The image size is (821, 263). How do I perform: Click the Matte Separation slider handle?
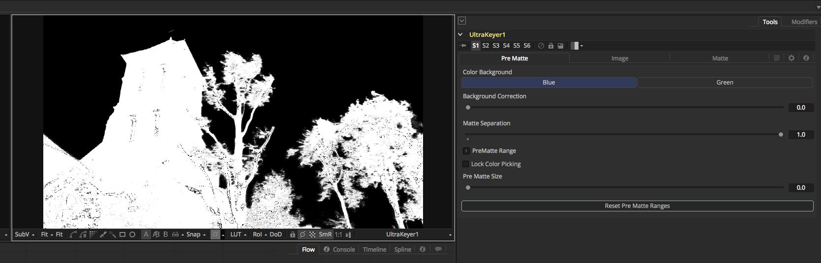(781, 134)
